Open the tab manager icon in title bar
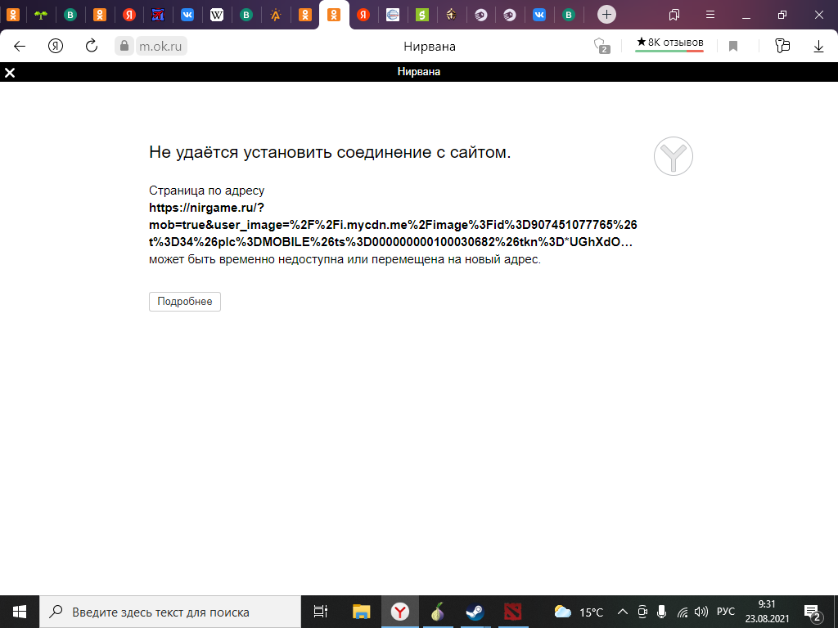 [x=674, y=14]
